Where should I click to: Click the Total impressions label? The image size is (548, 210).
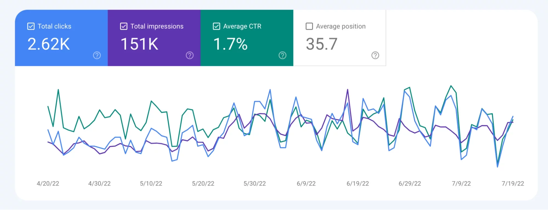click(x=157, y=26)
